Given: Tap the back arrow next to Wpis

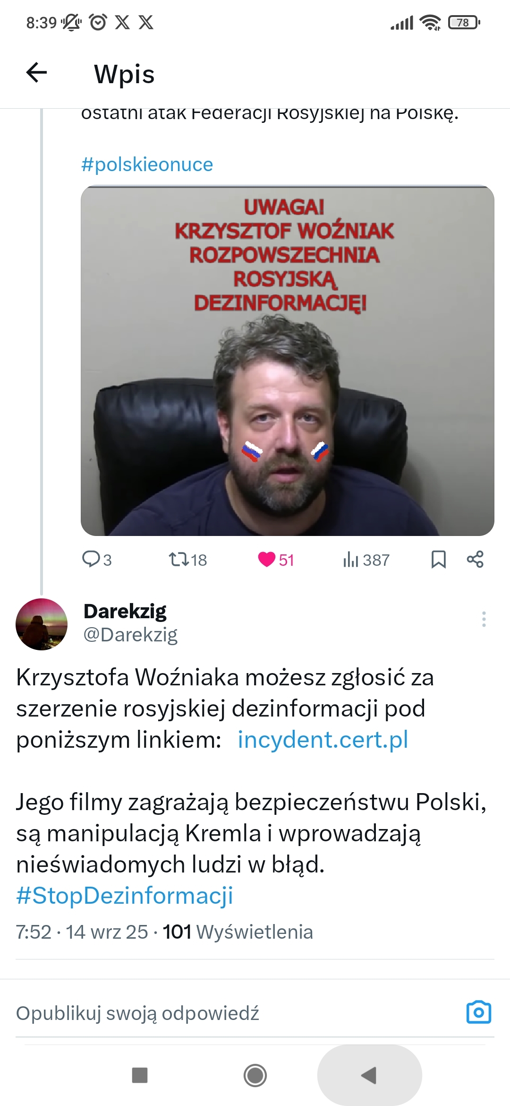Looking at the screenshot, I should pyautogui.click(x=36, y=72).
